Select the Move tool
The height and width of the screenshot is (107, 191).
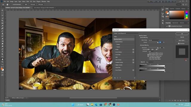pos(2,10)
